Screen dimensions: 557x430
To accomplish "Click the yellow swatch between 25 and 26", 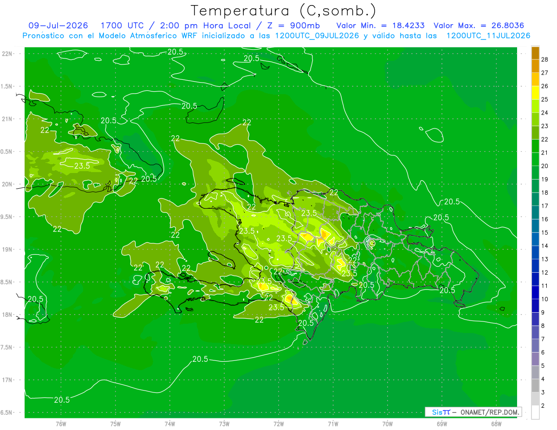I will tap(535, 93).
